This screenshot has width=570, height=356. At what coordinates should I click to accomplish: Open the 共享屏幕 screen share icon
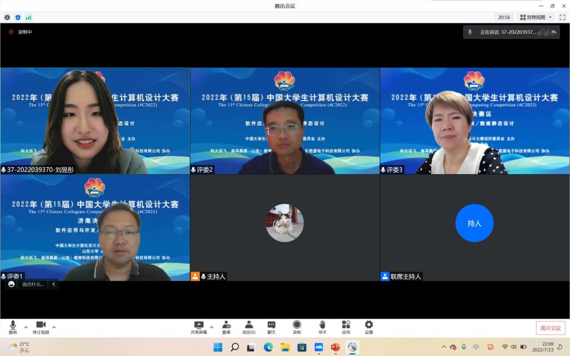pos(199,327)
